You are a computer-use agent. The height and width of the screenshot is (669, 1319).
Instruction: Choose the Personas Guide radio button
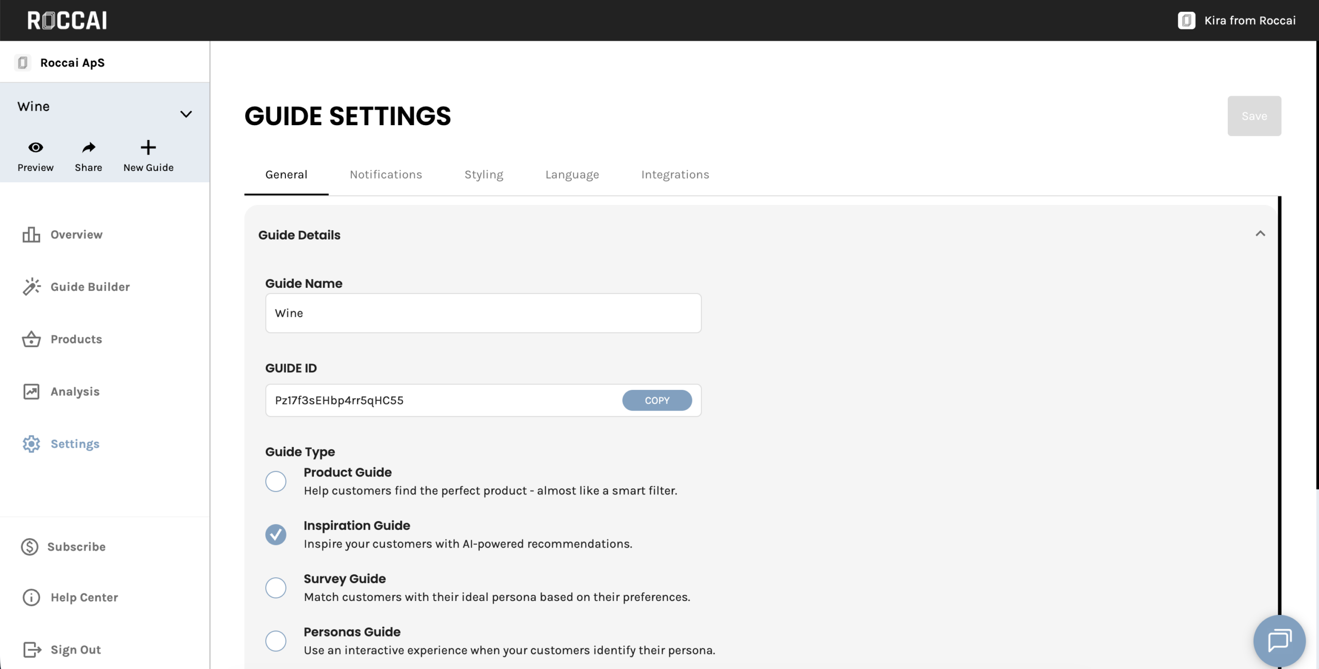tap(276, 641)
